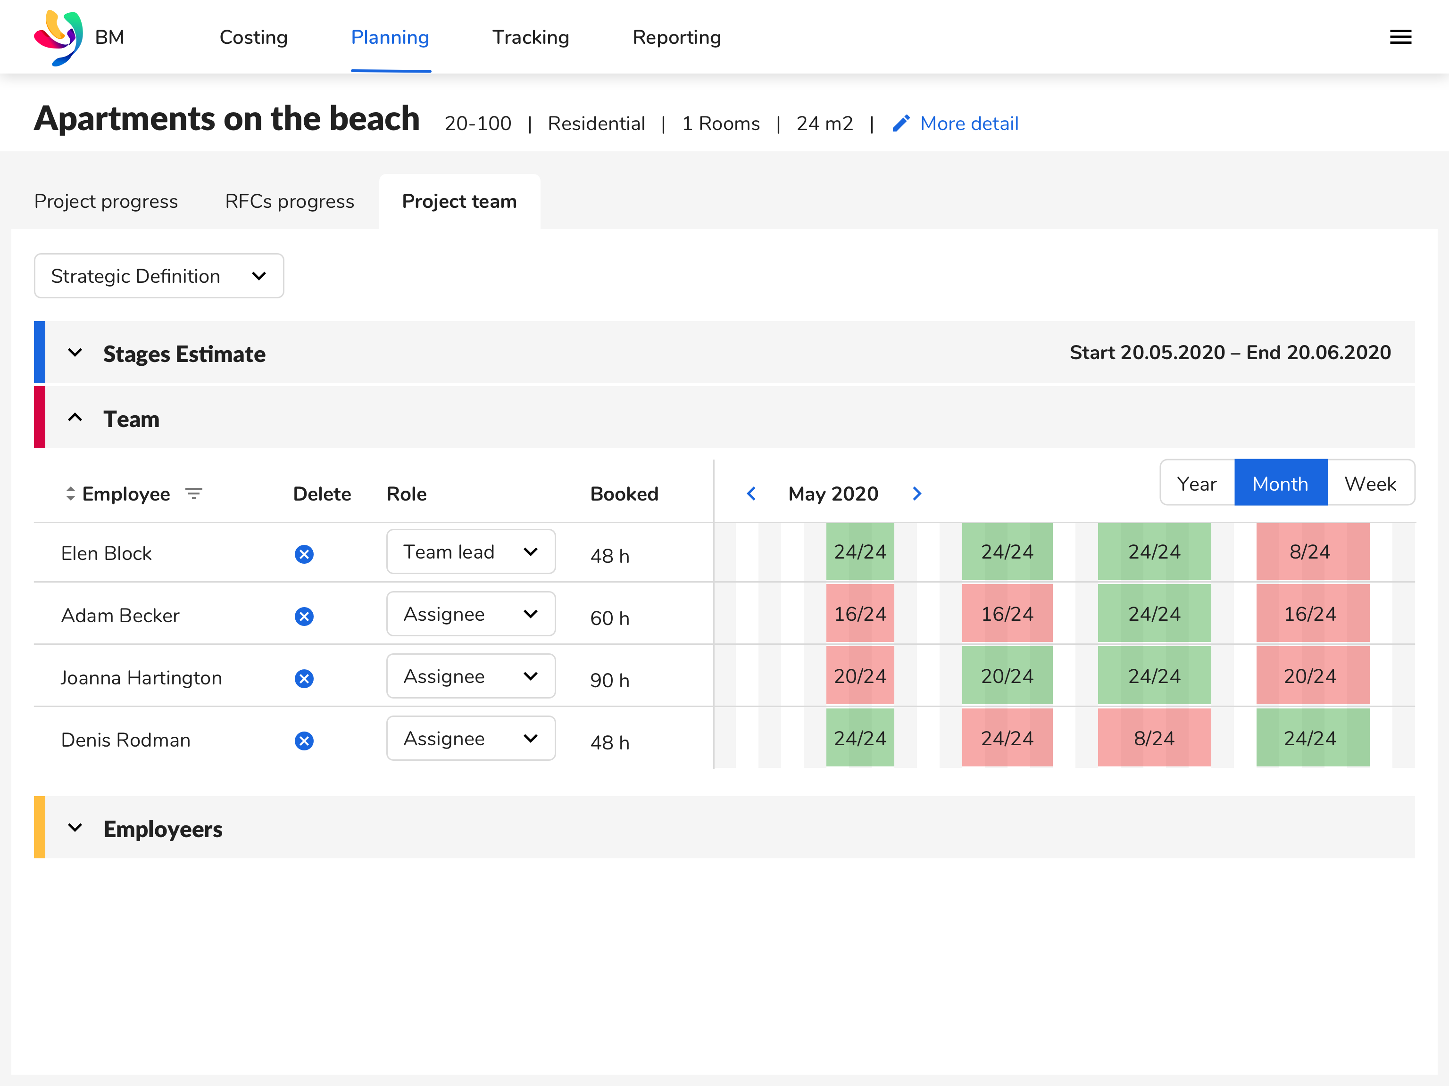This screenshot has width=1449, height=1086.
Task: Sort the Employee column
Action: [x=70, y=493]
